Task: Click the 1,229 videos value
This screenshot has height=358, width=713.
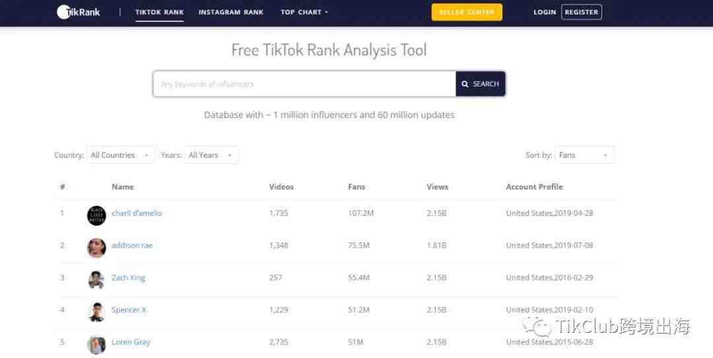Action: click(279, 310)
